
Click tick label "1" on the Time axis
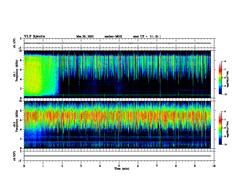(43, 166)
